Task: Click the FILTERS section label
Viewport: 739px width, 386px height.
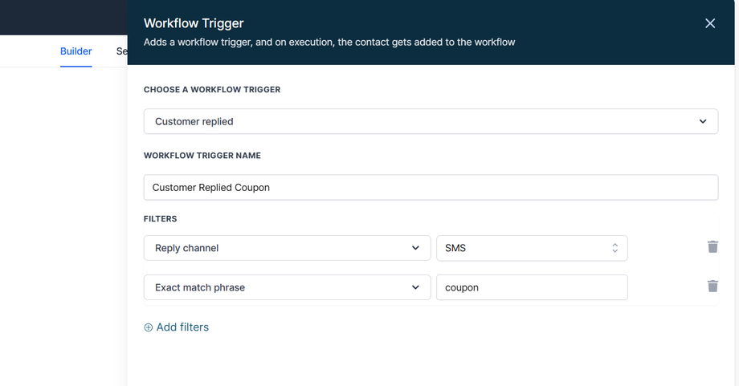Action: 160,218
